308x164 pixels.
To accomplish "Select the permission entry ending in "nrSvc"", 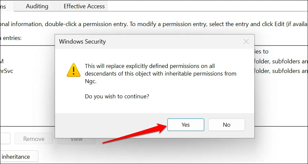I will (7, 71).
